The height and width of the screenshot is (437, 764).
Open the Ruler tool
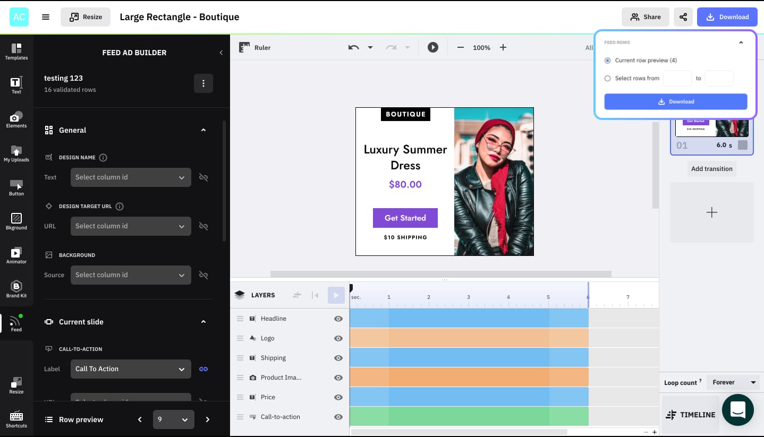(x=256, y=47)
